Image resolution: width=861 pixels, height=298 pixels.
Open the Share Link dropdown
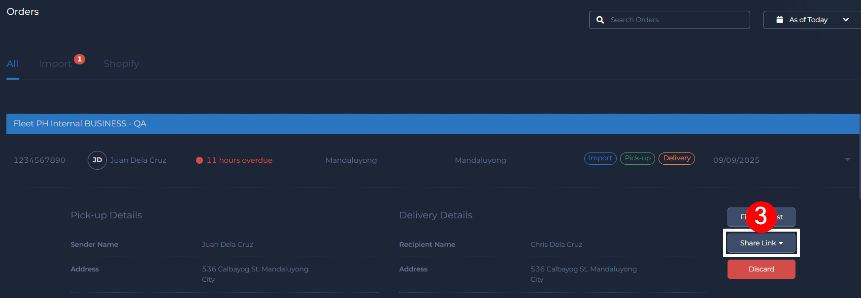coord(761,243)
